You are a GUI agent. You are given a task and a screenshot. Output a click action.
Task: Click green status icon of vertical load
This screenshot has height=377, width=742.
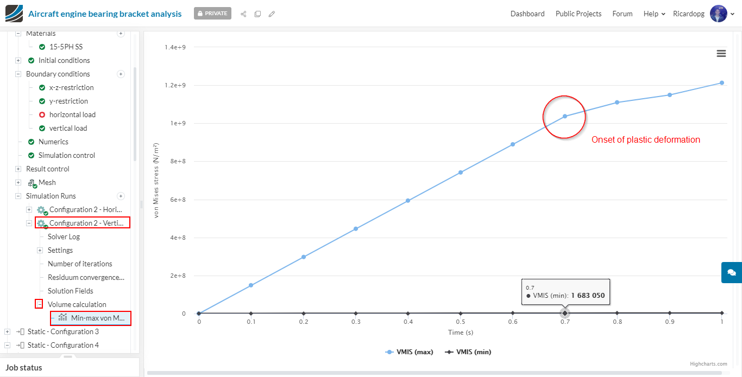(42, 129)
